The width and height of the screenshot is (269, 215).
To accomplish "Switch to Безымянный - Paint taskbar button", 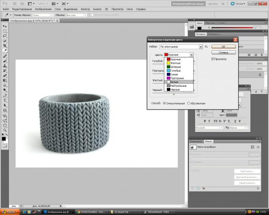I will [158, 212].
